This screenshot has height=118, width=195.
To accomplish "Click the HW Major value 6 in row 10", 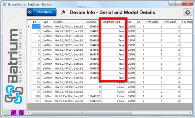I will click(x=154, y=69).
